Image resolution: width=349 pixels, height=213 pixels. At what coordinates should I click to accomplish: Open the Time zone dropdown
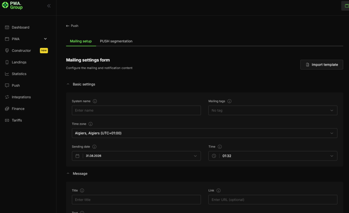pyautogui.click(x=204, y=133)
